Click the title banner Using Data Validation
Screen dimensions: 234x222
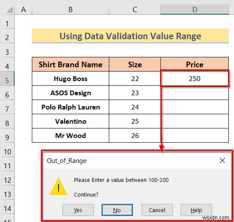tap(130, 36)
